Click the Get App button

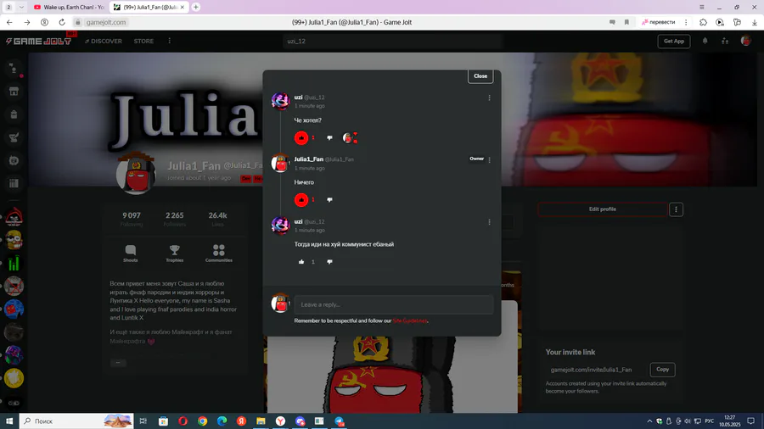click(x=674, y=42)
